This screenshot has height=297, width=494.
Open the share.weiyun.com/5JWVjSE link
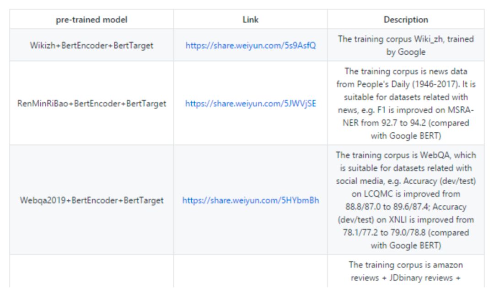coord(250,104)
